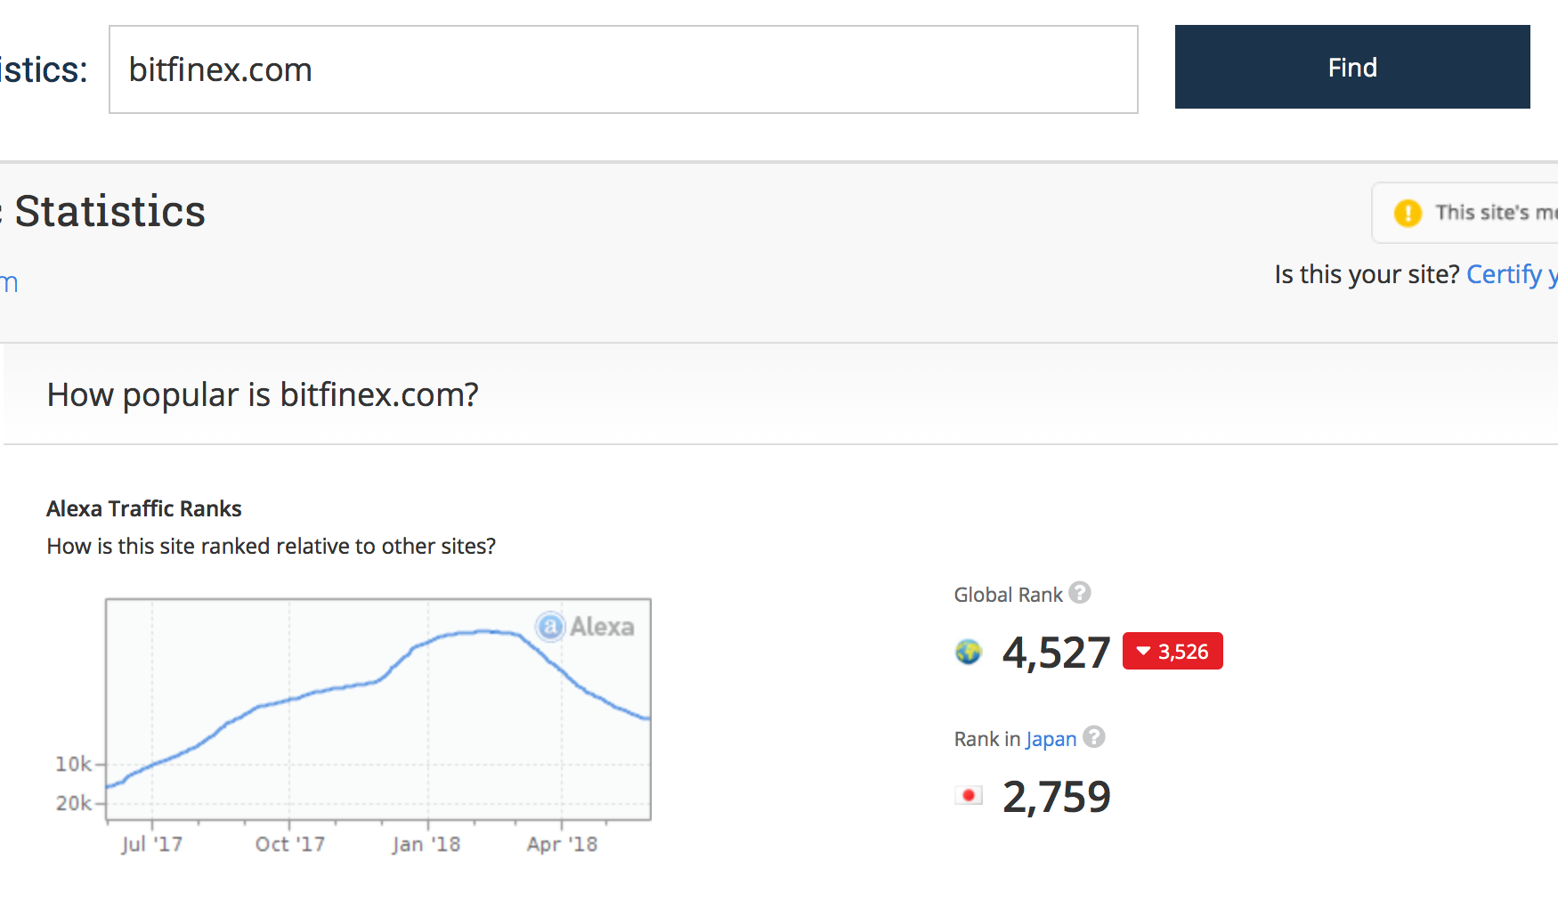Click the Jan '18 chart axis label

point(426,844)
